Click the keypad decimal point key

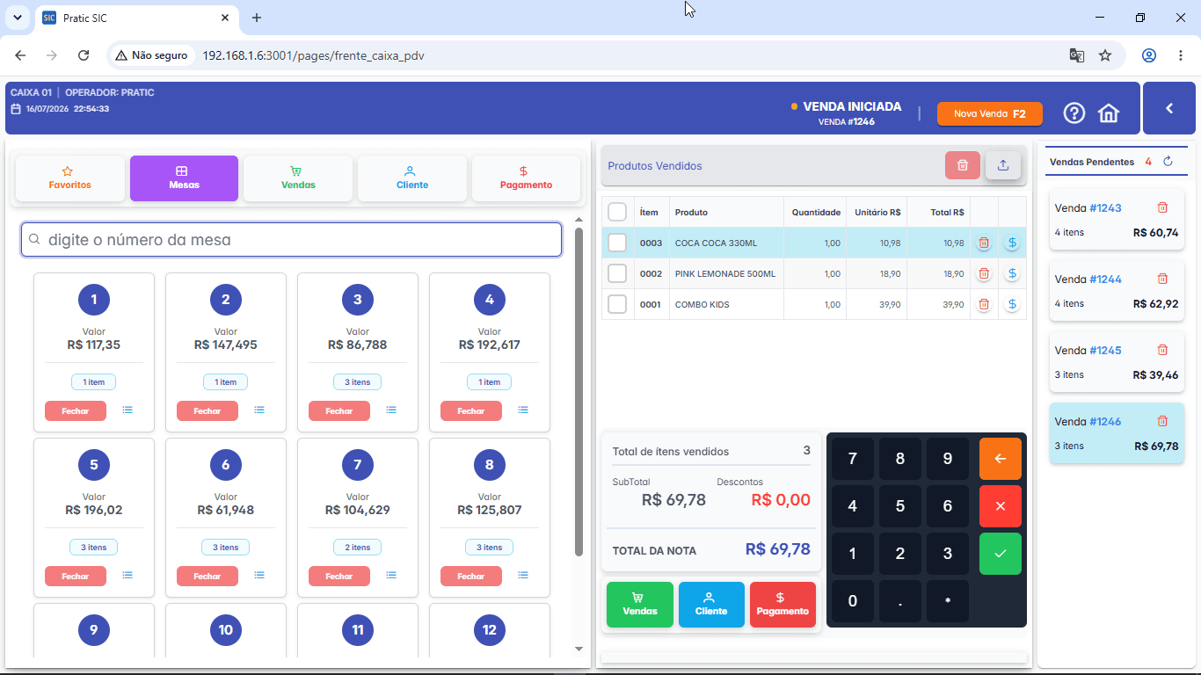pyautogui.click(x=900, y=601)
